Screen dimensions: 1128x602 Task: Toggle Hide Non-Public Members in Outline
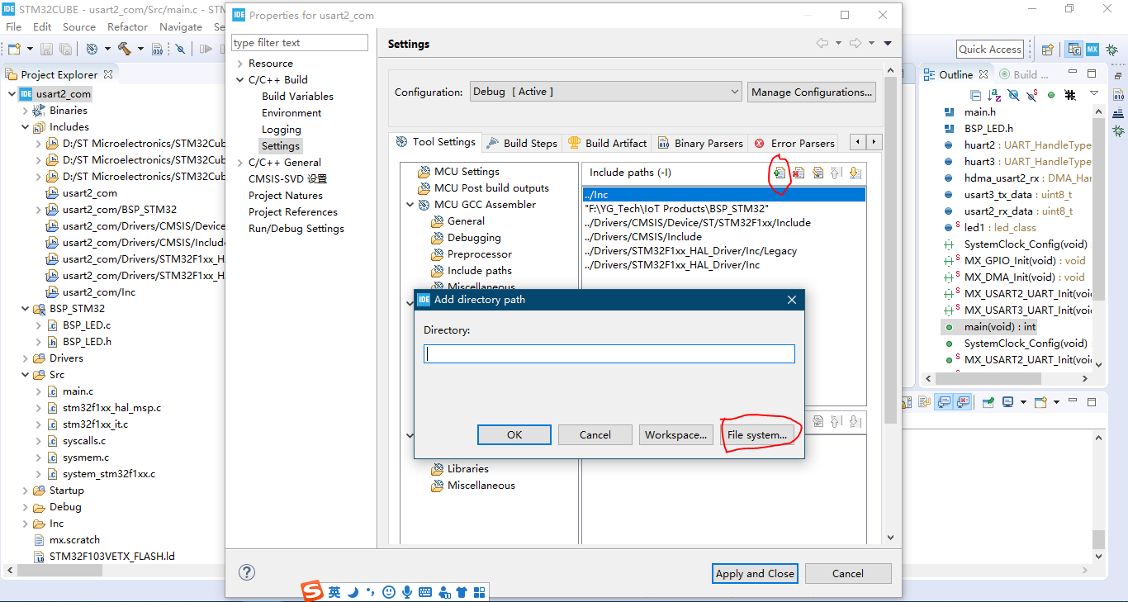pos(1051,95)
